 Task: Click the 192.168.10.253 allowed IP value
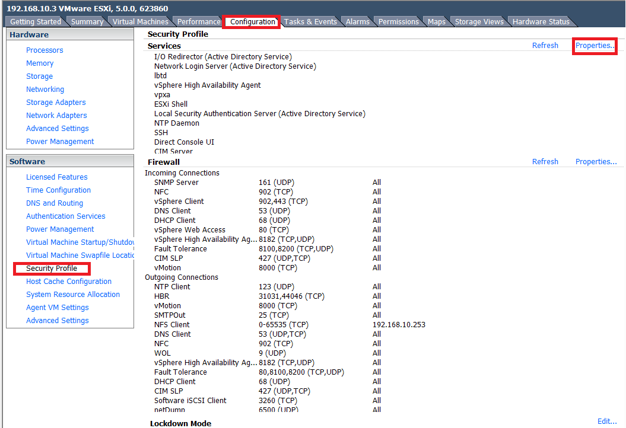pyautogui.click(x=399, y=325)
